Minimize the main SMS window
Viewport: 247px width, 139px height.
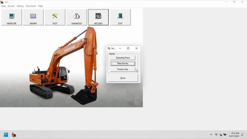pos(226,2)
